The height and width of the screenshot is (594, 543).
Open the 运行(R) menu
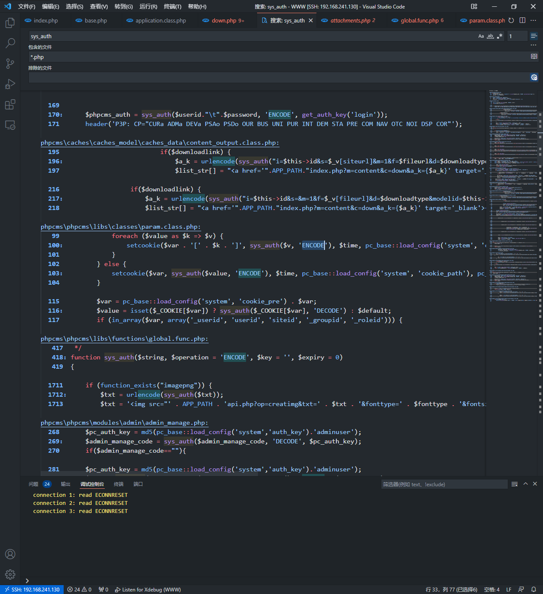pyautogui.click(x=148, y=6)
